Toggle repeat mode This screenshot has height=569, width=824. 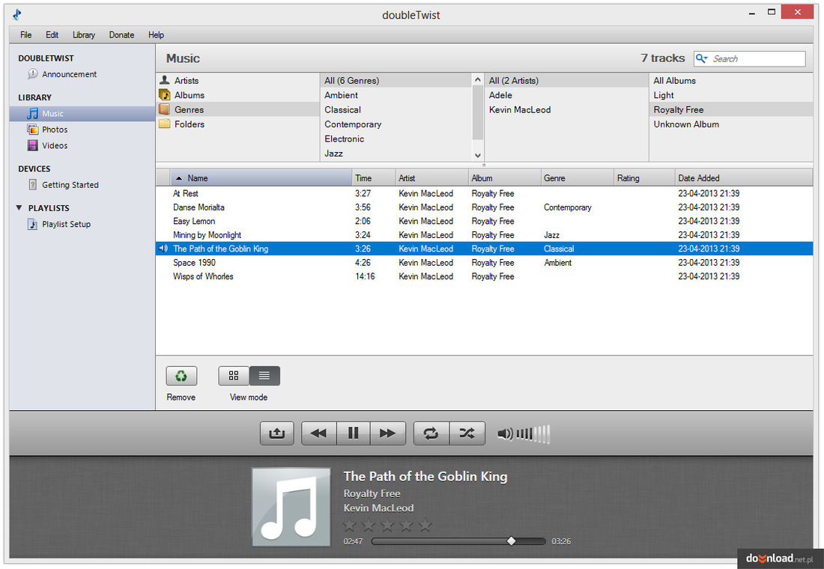(x=431, y=433)
